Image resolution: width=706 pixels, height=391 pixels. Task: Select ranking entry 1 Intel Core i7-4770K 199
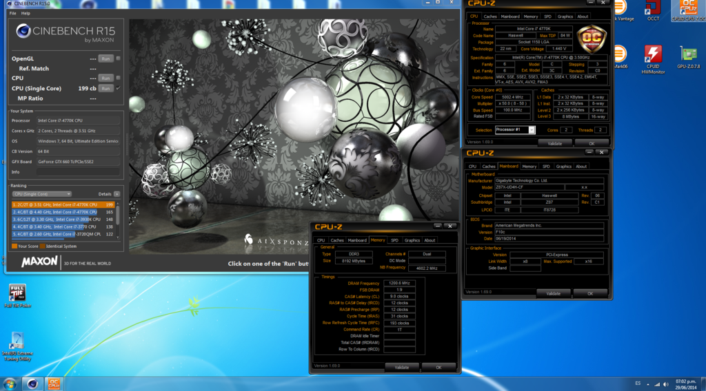tap(63, 204)
